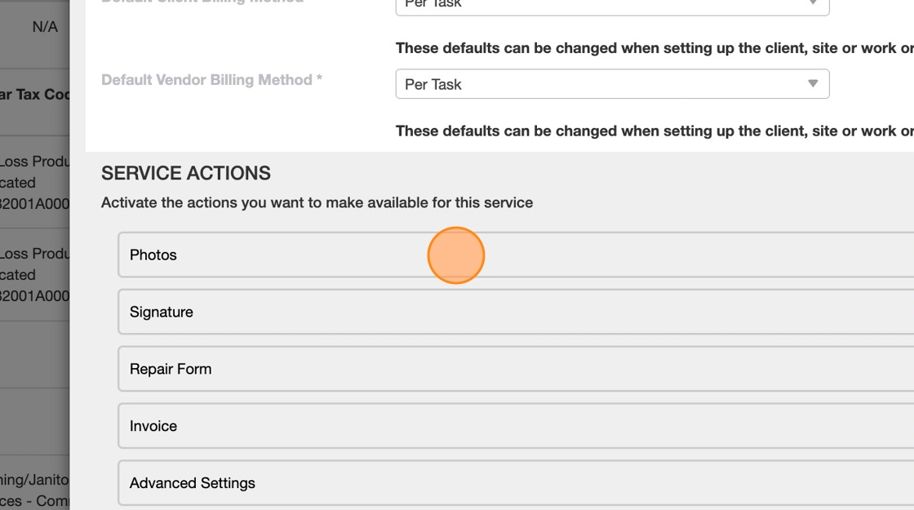
Task: Click the N/A cell in background table
Action: (45, 27)
